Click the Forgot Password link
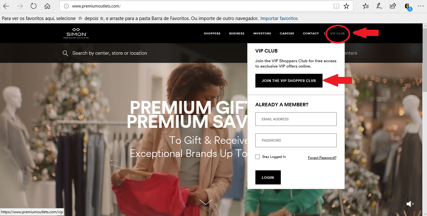427x216 pixels. (x=322, y=158)
